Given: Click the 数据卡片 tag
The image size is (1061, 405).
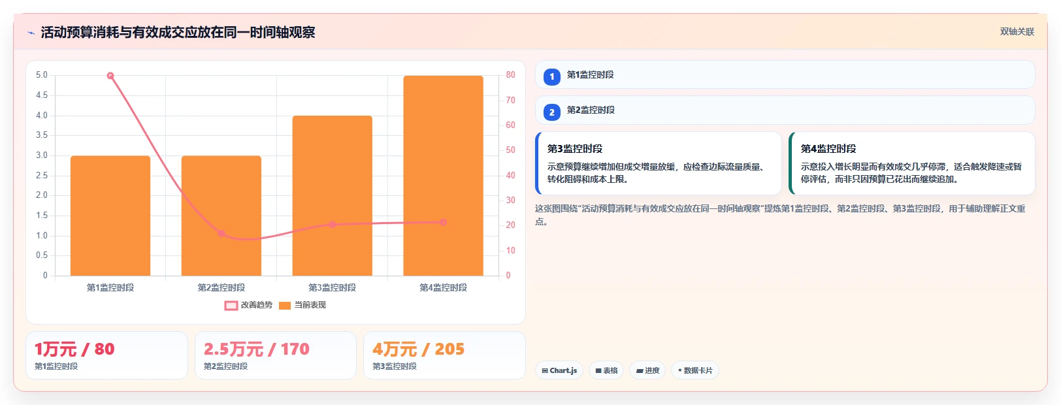Looking at the screenshot, I should 695,370.
